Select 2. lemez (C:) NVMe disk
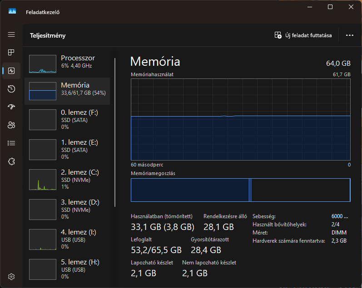This screenshot has height=288, width=362. pos(67,179)
